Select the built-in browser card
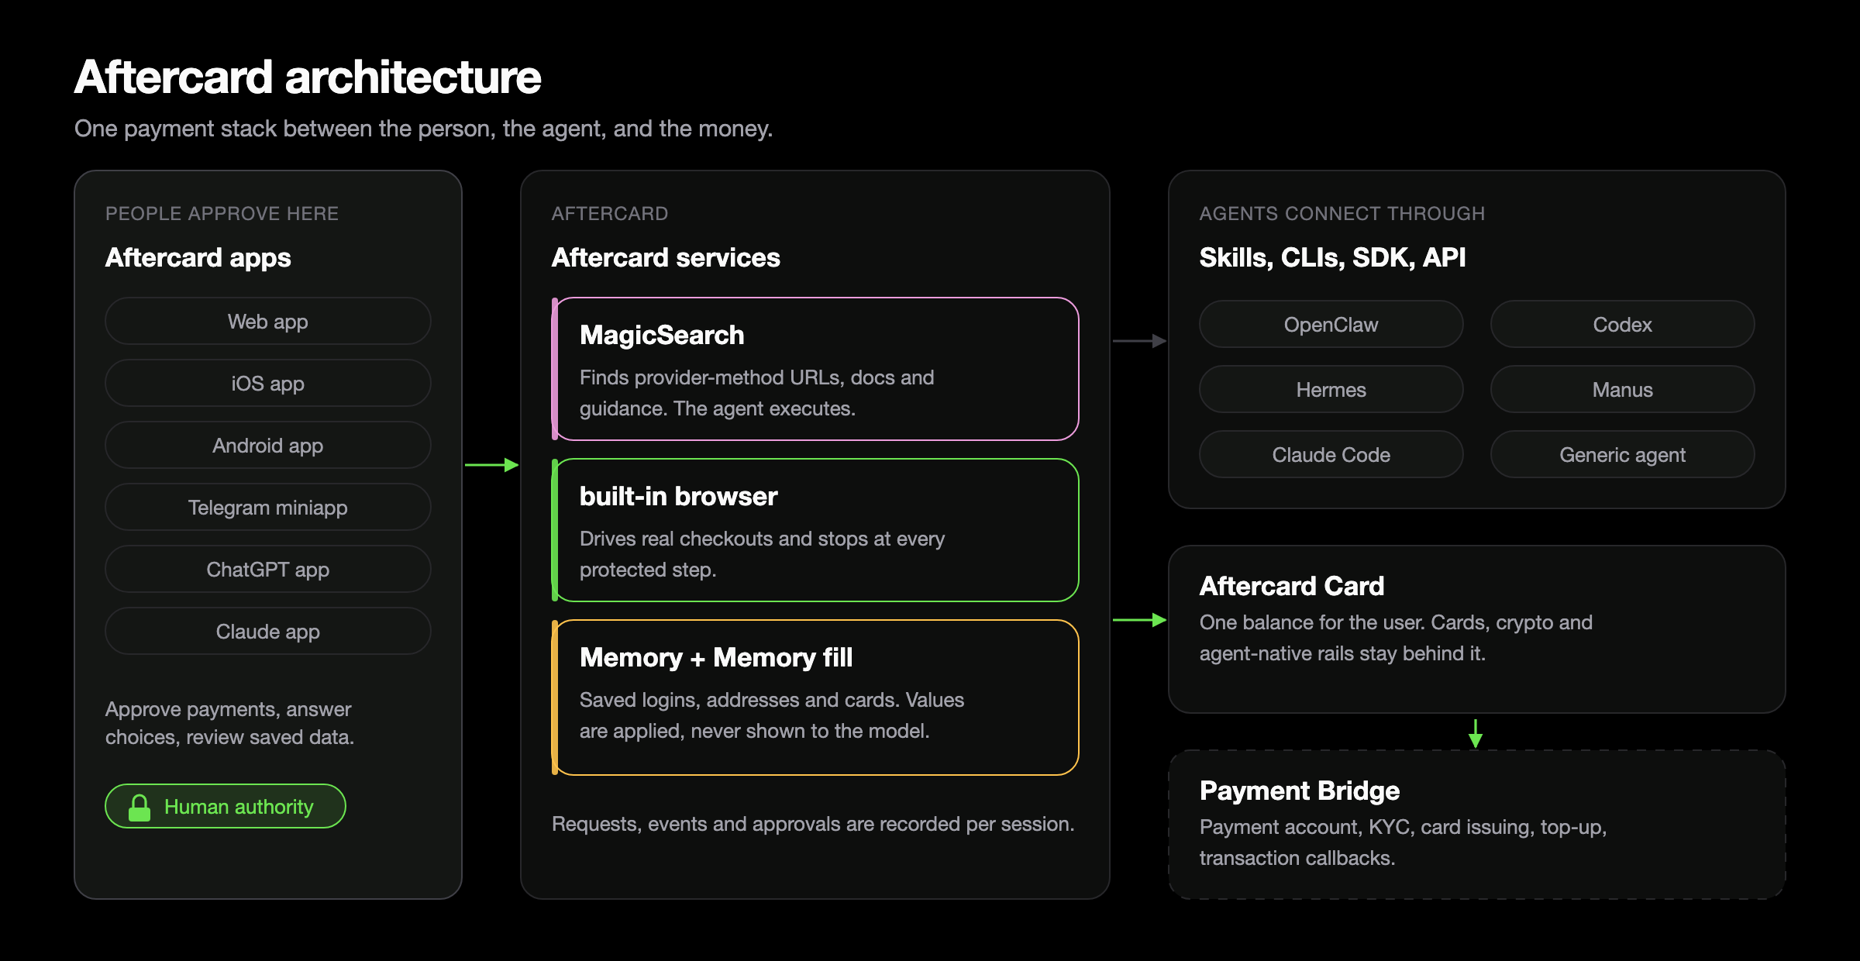 815,530
